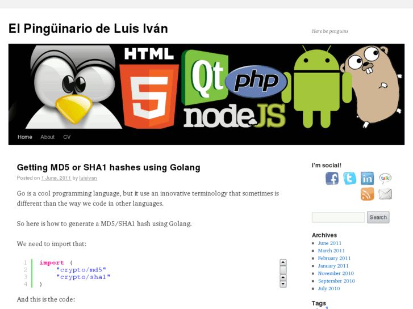Click the code box scrollbar thumb
Image resolution: width=413 pixels, height=309 pixels.
[x=283, y=270]
